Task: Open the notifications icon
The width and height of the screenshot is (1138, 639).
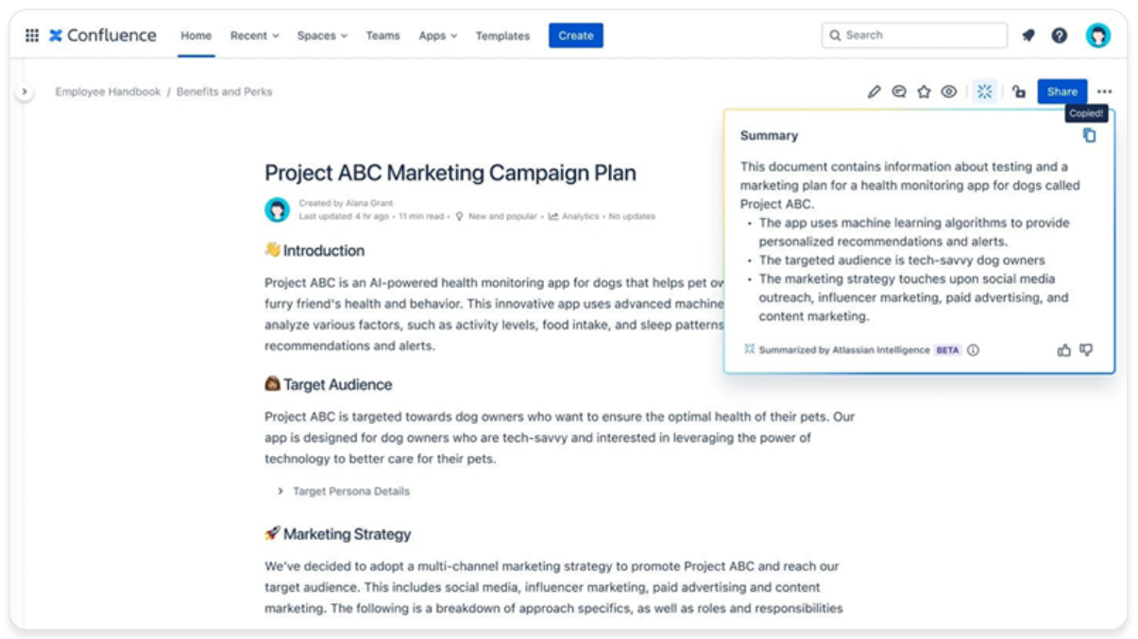Action: (x=1028, y=36)
